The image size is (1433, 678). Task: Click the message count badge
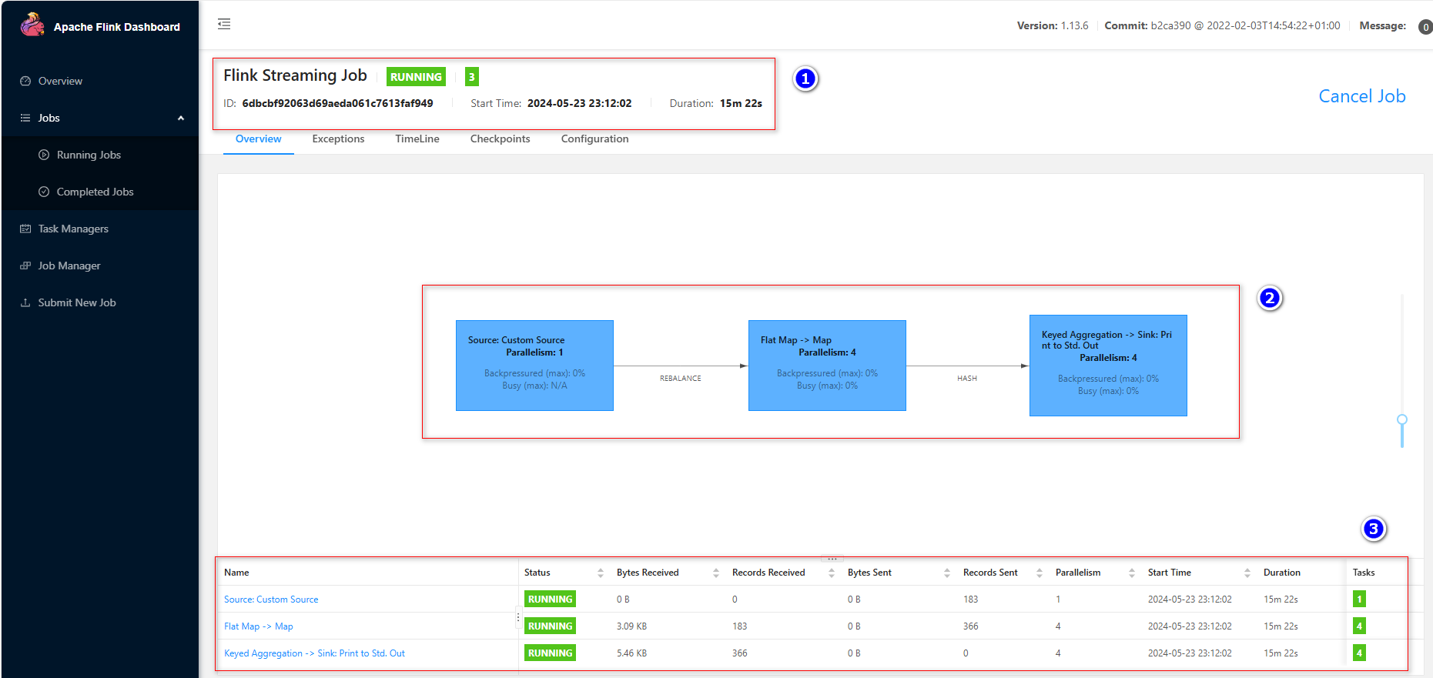click(x=1425, y=27)
